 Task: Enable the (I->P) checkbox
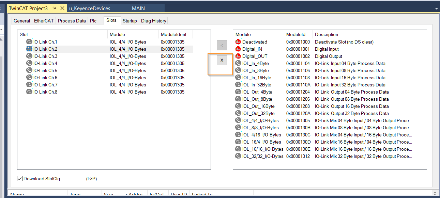pyautogui.click(x=82, y=179)
